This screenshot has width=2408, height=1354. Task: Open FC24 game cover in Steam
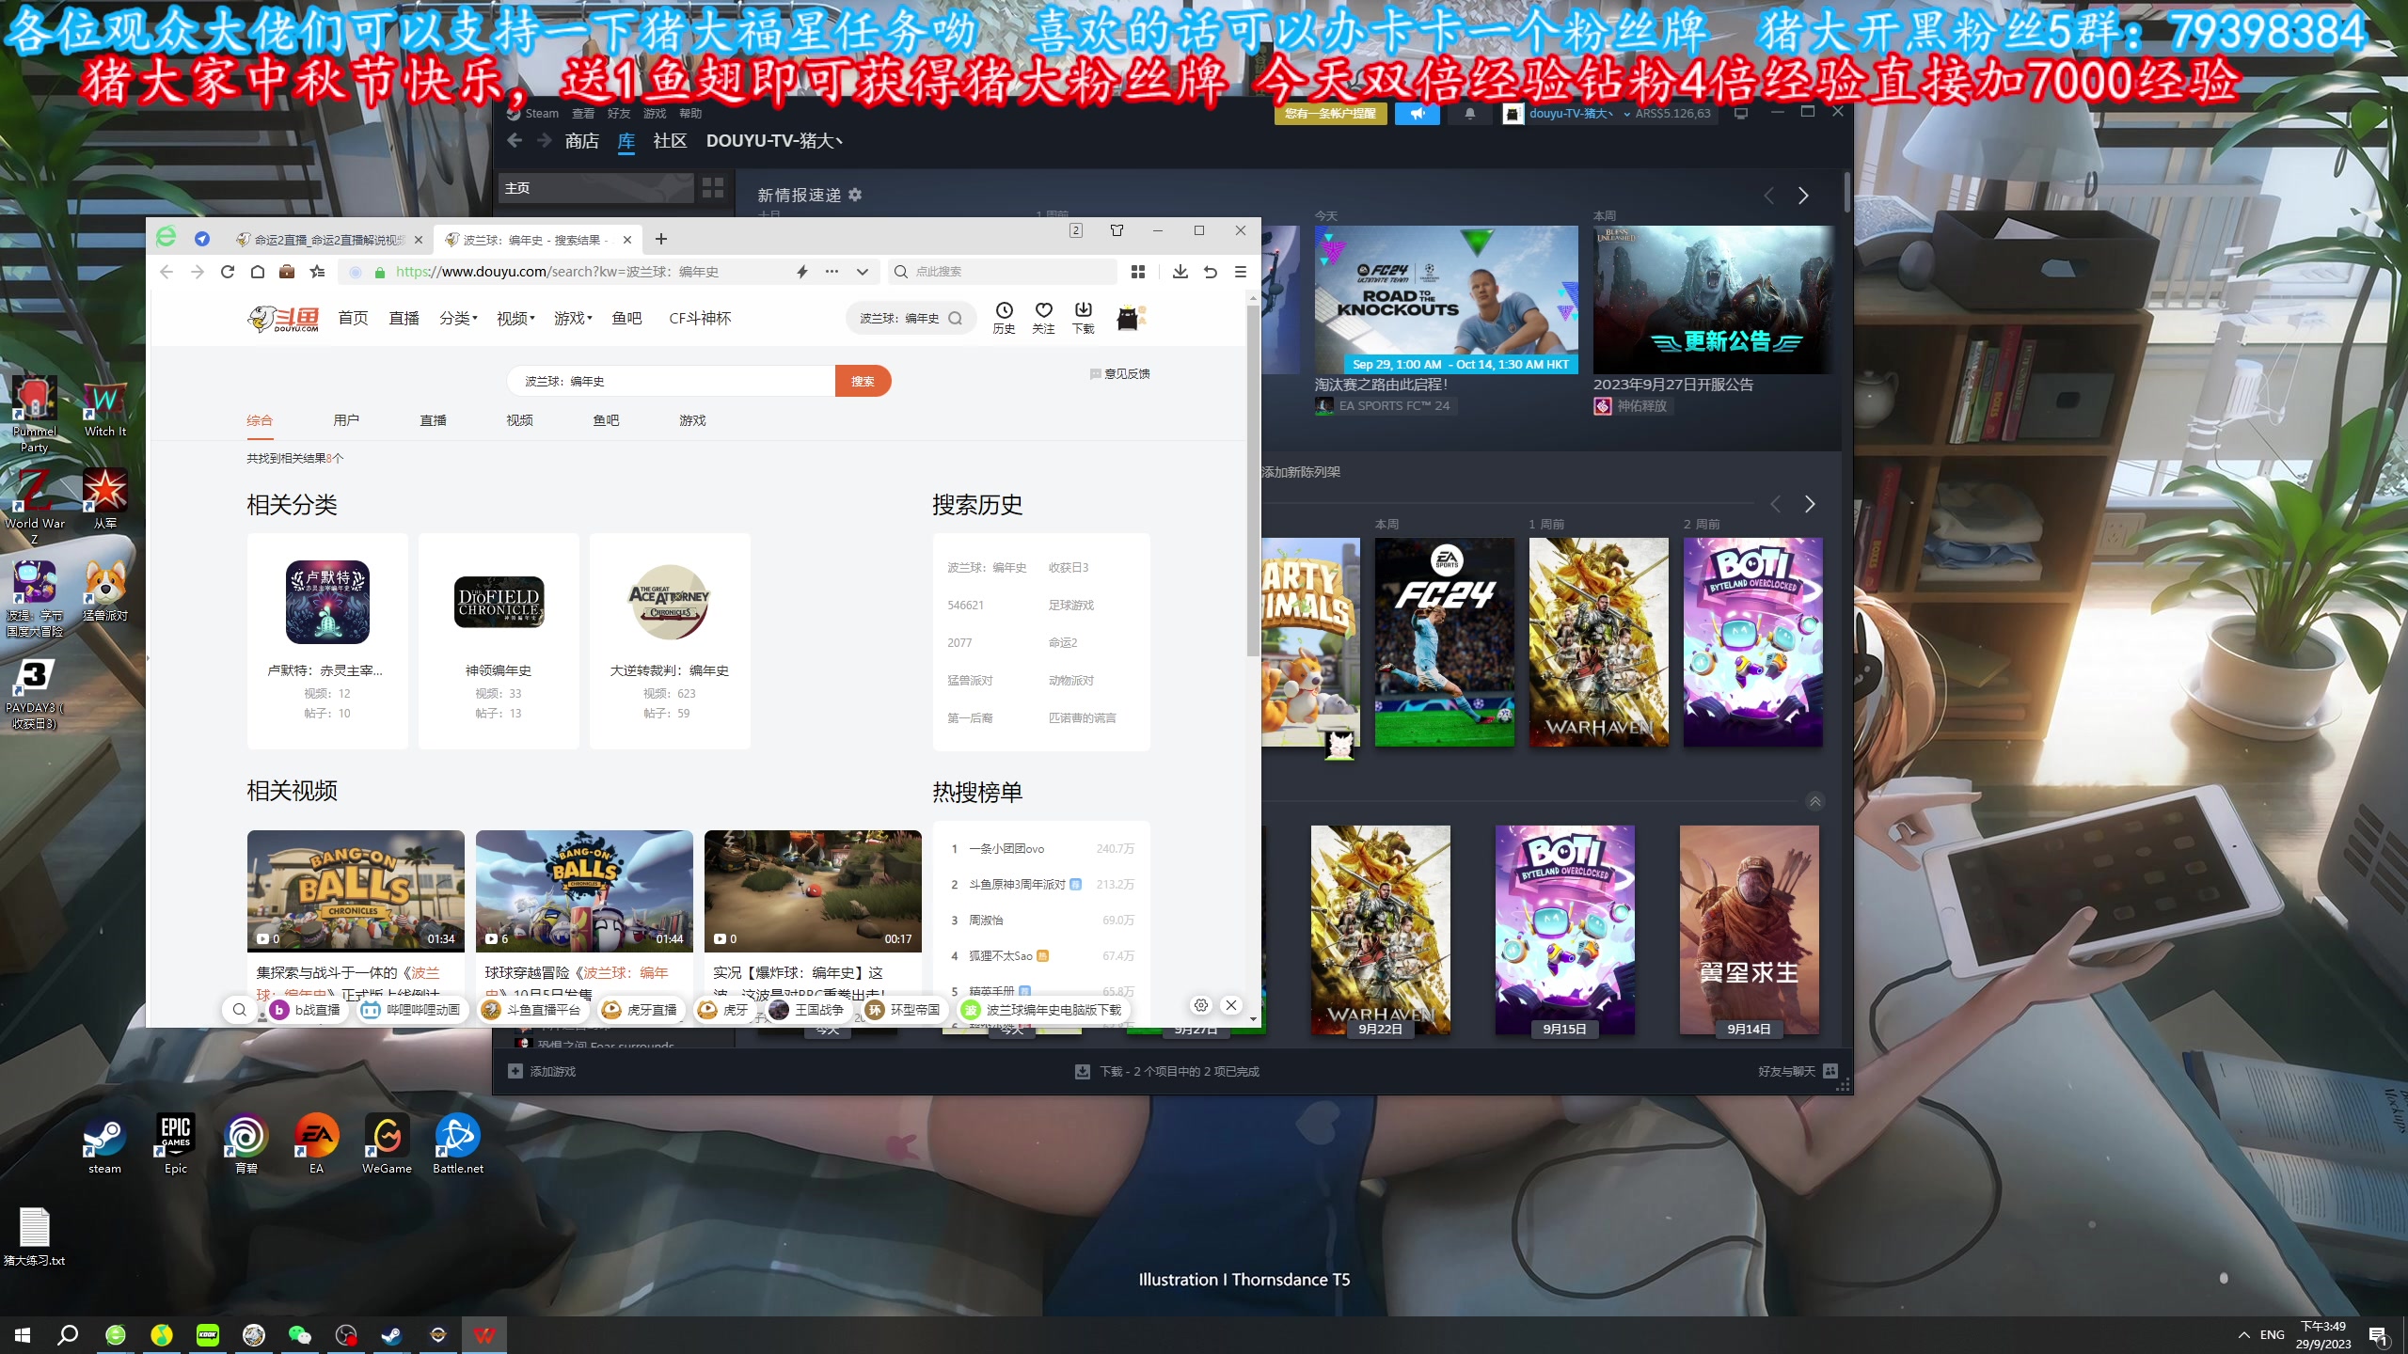click(1445, 642)
